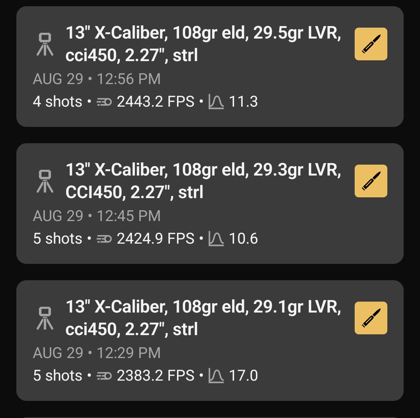
Task: Select the AUG 29 12:45 PM timestamp
Action: coord(97,216)
